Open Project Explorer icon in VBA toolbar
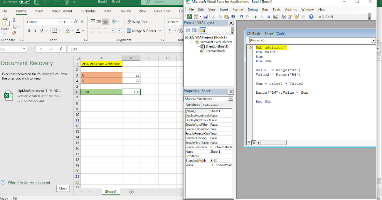 point(284,17)
